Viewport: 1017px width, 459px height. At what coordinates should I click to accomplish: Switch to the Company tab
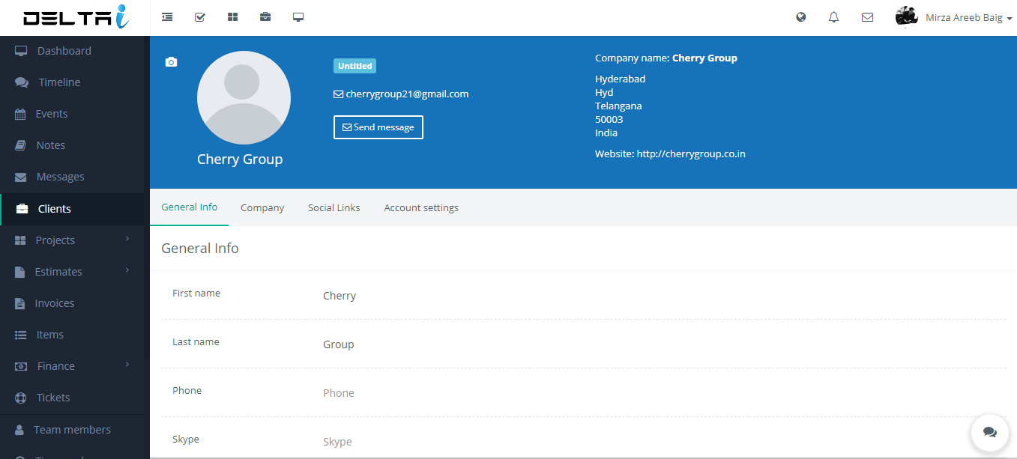(x=262, y=207)
